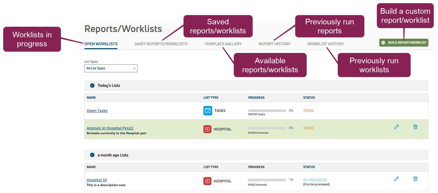Edit the Animals in Hospital Pen22 worklist
Viewport: 438px width, 193px height.
point(396,127)
